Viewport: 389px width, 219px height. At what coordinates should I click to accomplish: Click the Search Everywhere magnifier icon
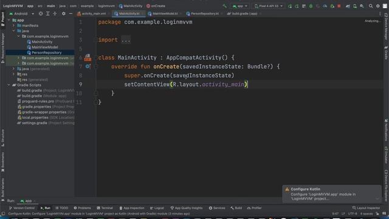pyautogui.click(x=371, y=6)
